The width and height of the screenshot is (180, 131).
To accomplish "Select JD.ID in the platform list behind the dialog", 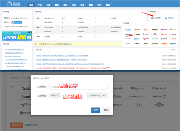I will click(x=137, y=105).
